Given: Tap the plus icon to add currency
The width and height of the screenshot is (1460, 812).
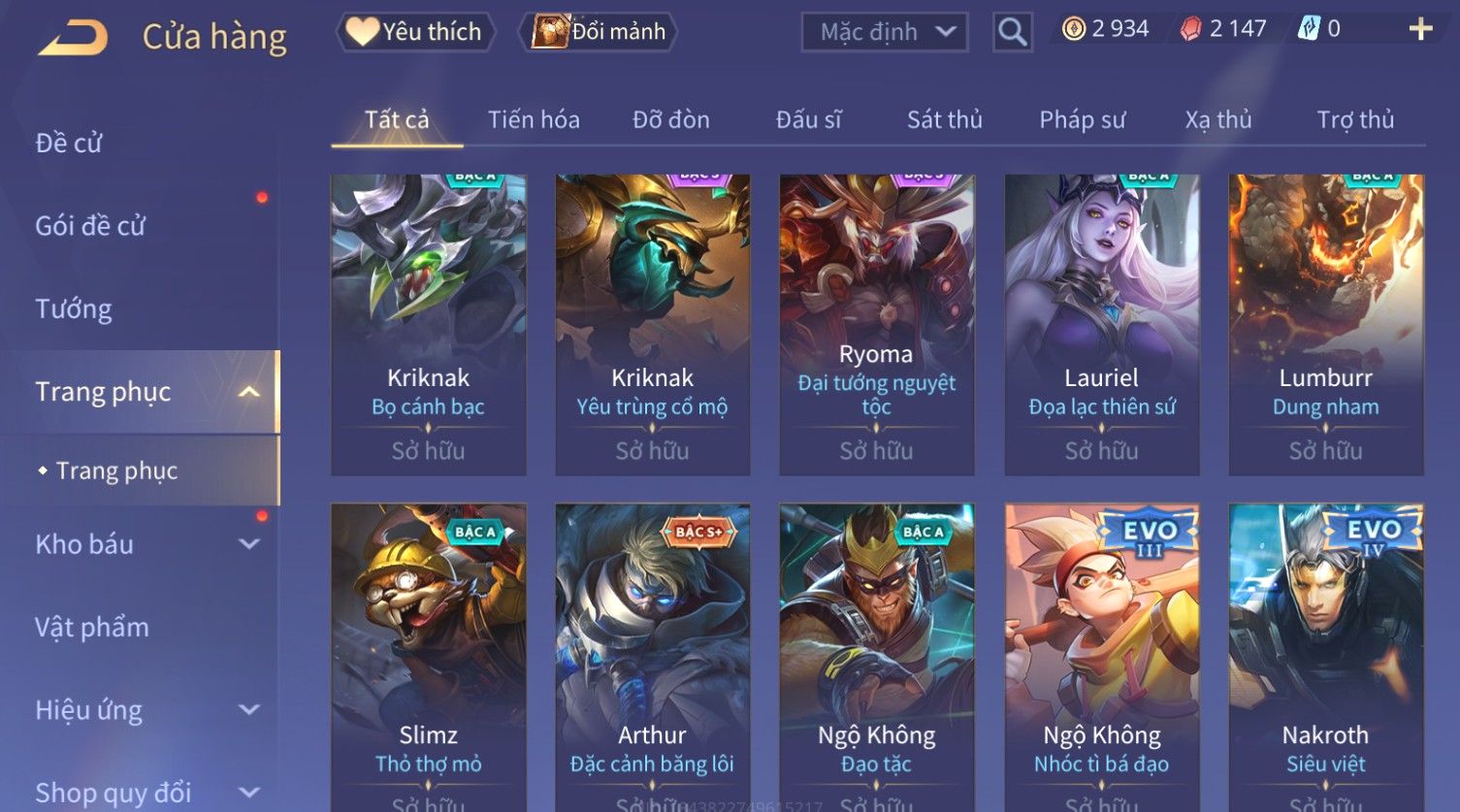Looking at the screenshot, I should pyautogui.click(x=1420, y=29).
